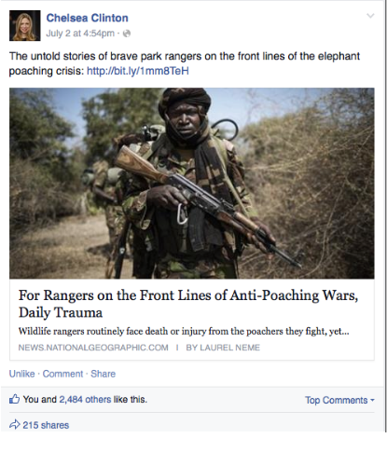View the 215 shares list

point(46,425)
